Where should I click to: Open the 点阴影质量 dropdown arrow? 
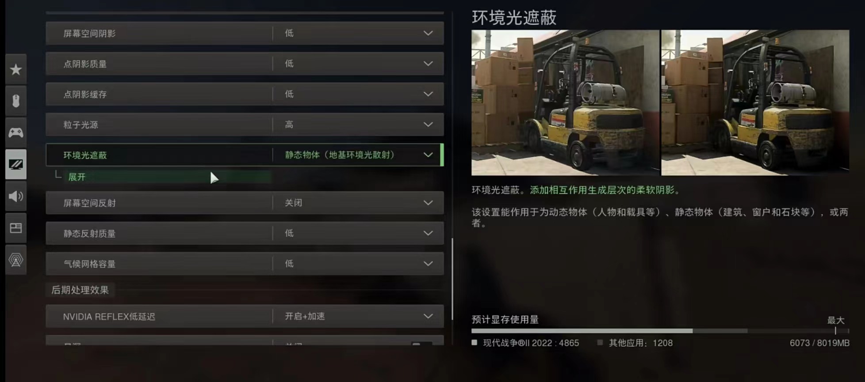click(x=428, y=64)
